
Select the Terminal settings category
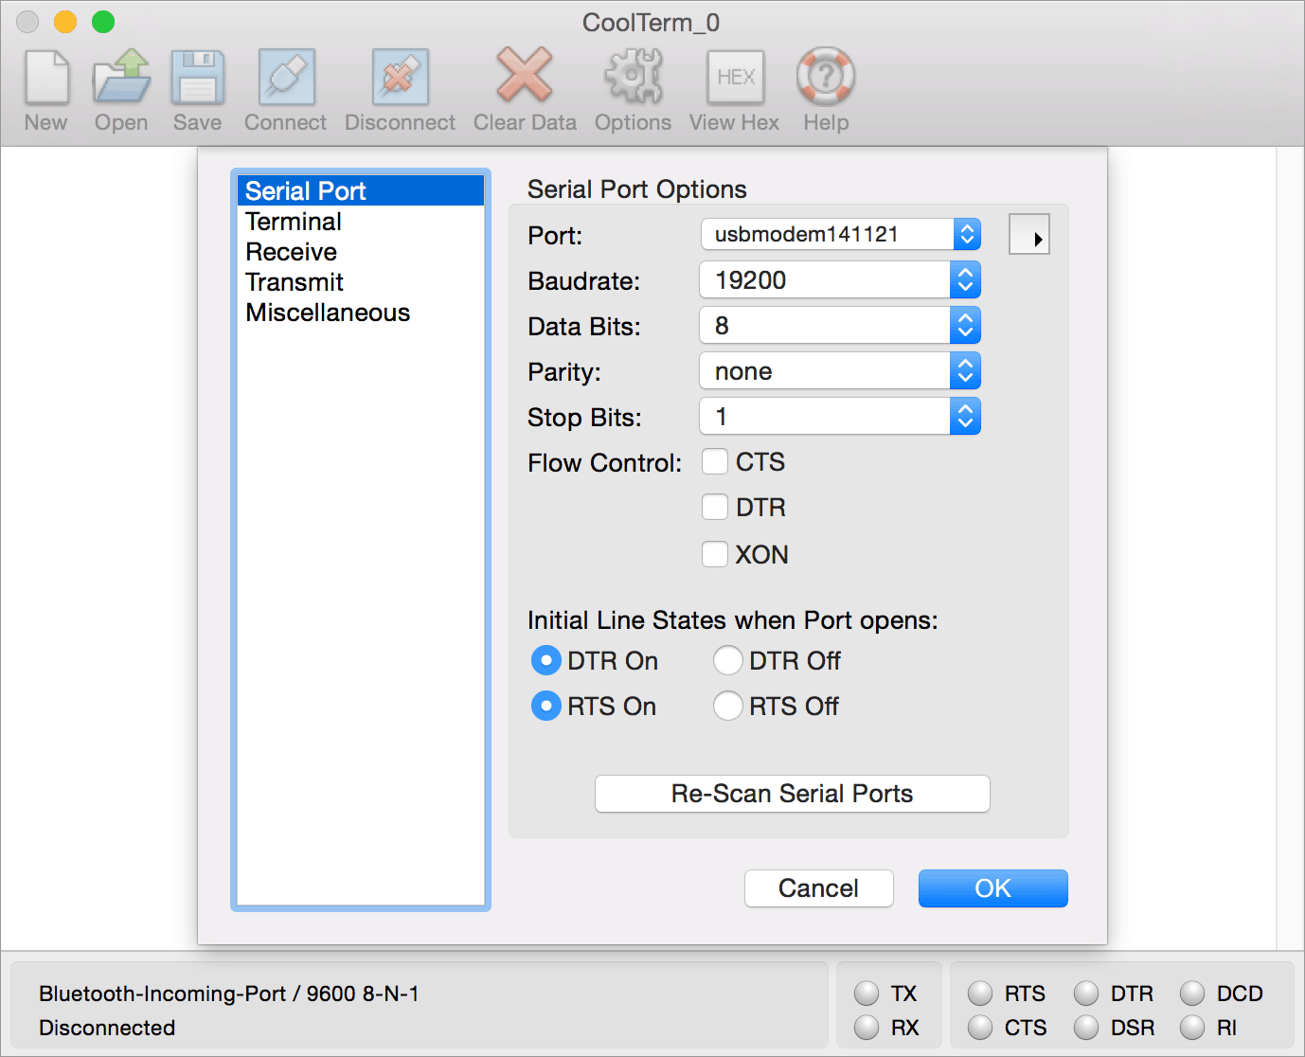click(x=293, y=221)
